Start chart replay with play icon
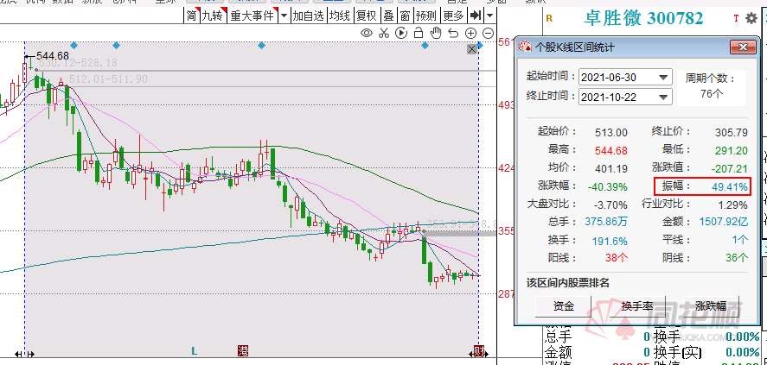The image size is (767, 365). (x=401, y=33)
